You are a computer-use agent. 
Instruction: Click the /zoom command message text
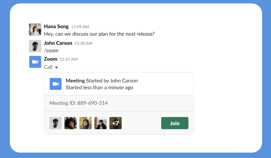click(51, 51)
